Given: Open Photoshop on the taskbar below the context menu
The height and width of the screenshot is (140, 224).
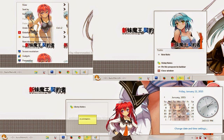Looking at the screenshot, I should (x=52, y=72).
